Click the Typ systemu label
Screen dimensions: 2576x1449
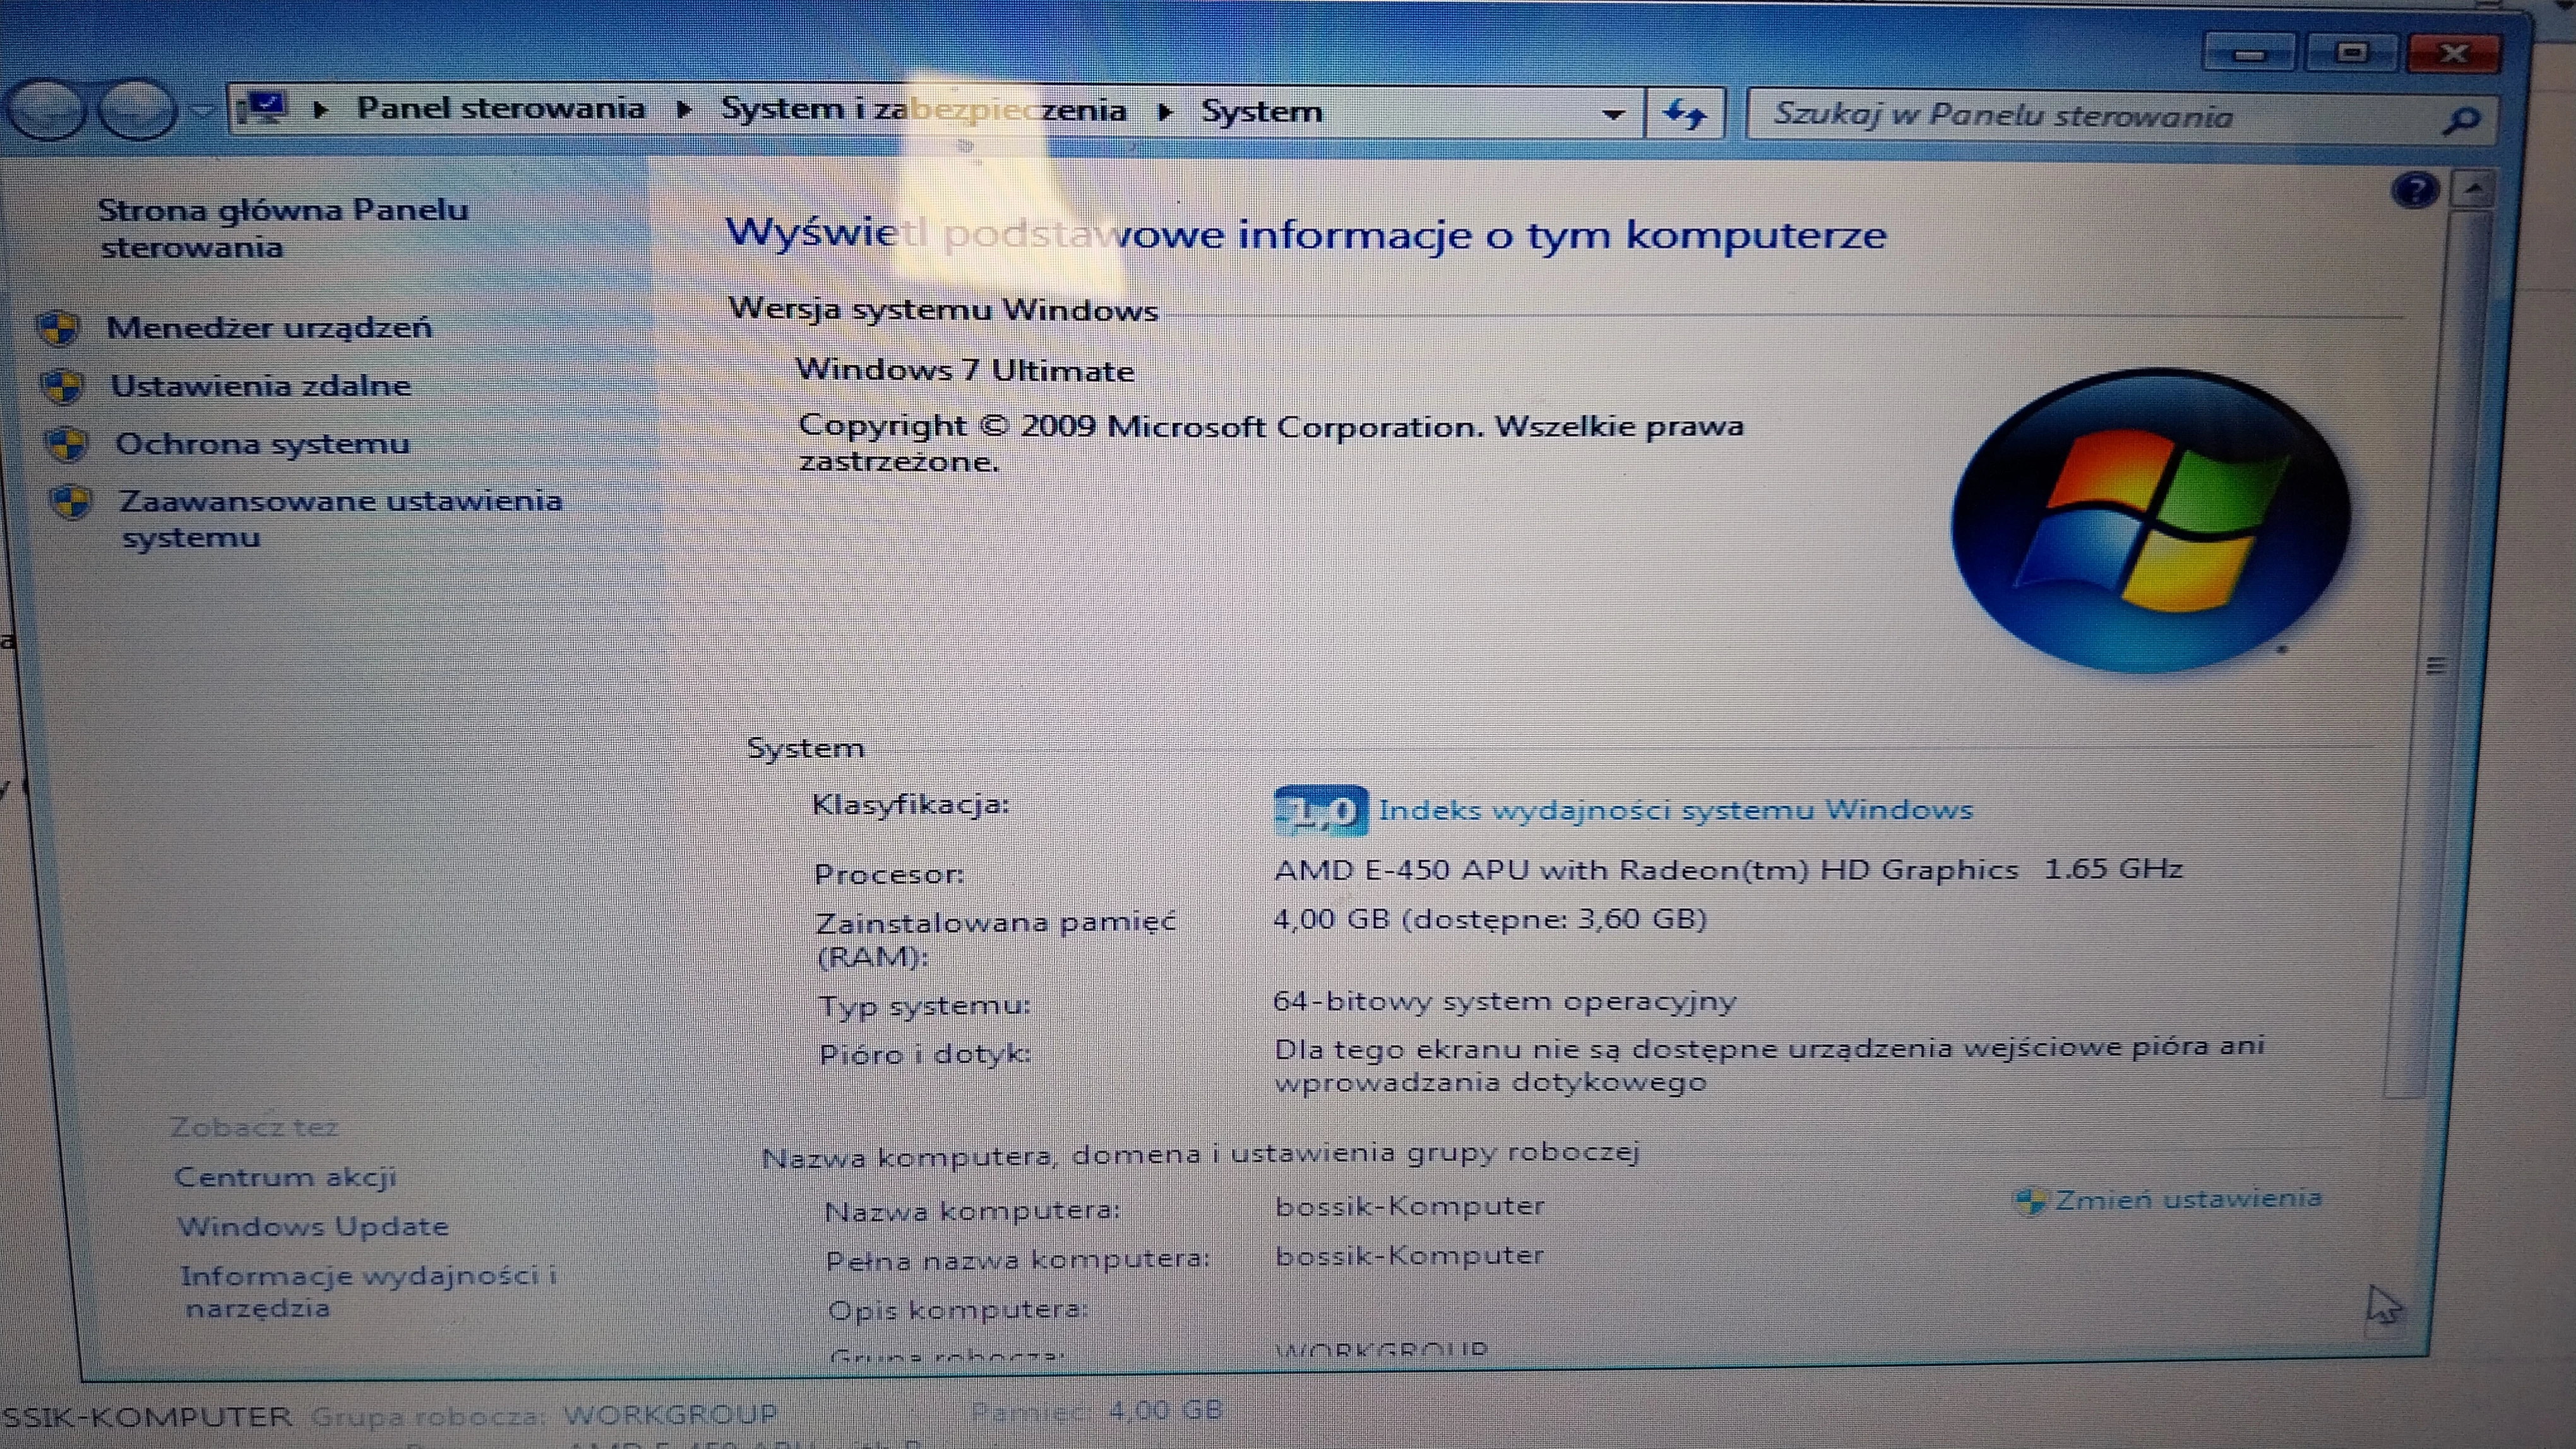pyautogui.click(x=924, y=1005)
